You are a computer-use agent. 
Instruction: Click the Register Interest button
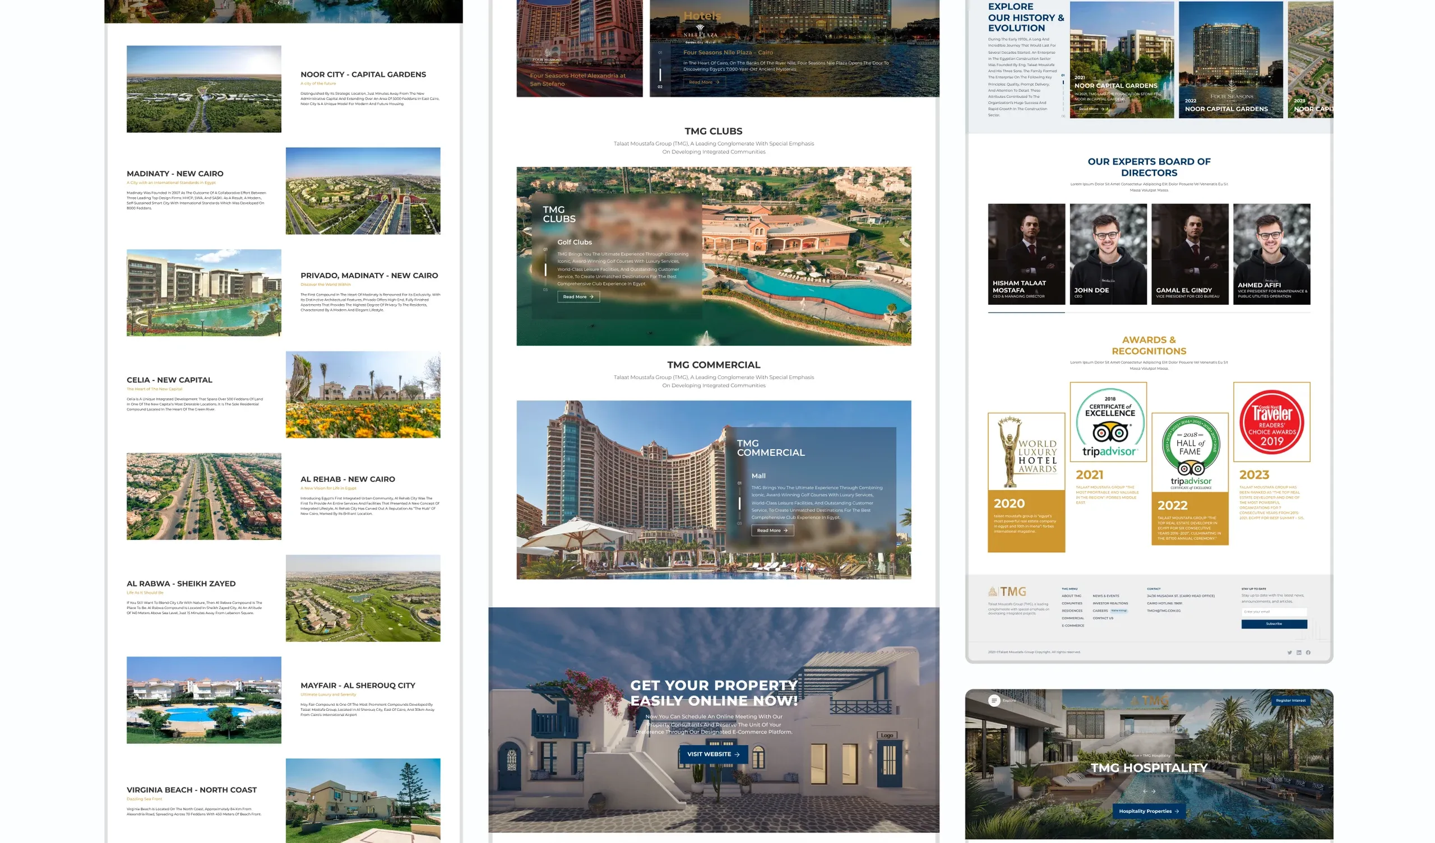[x=1290, y=700]
